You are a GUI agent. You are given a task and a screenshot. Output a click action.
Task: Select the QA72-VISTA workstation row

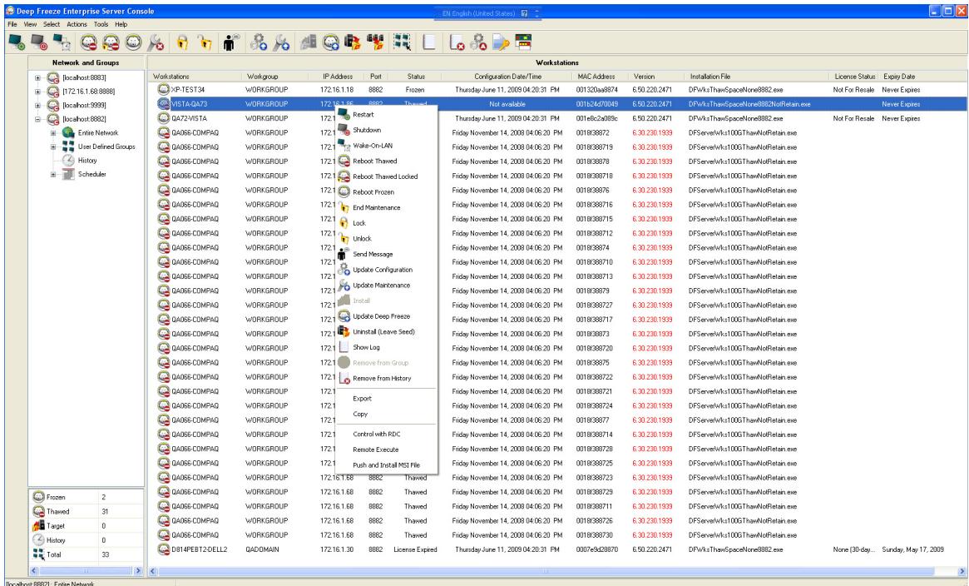pyautogui.click(x=559, y=118)
